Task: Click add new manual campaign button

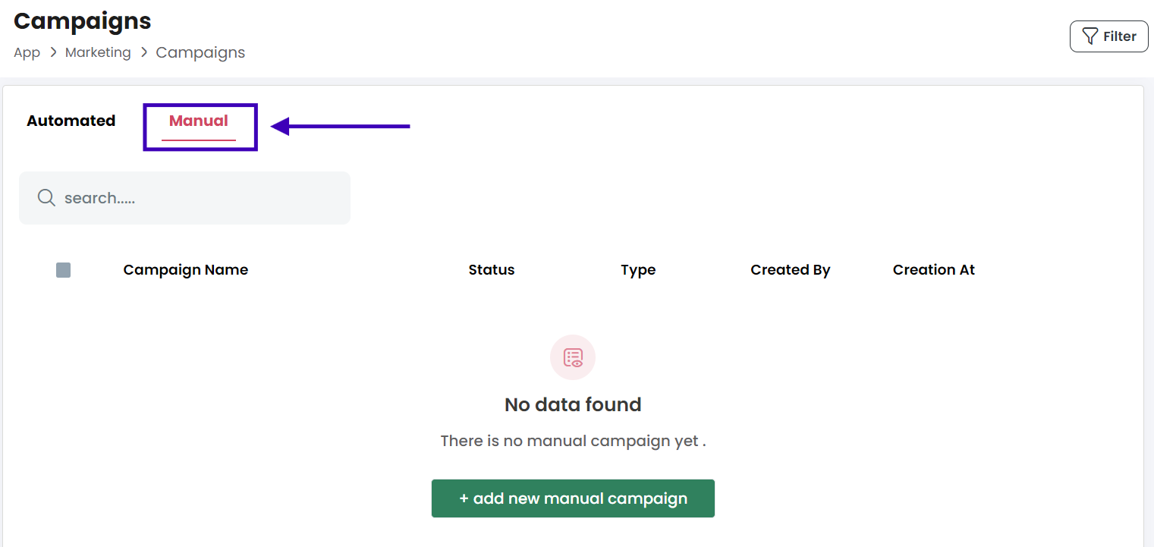Action: click(x=573, y=498)
